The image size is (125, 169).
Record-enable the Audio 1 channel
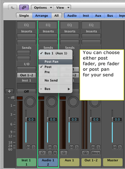pos(55,153)
